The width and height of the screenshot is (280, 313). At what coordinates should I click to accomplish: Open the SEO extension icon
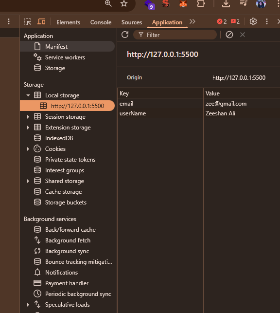coord(165,3)
